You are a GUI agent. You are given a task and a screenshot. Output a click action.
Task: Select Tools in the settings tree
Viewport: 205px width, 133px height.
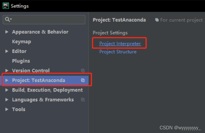coord(19,109)
